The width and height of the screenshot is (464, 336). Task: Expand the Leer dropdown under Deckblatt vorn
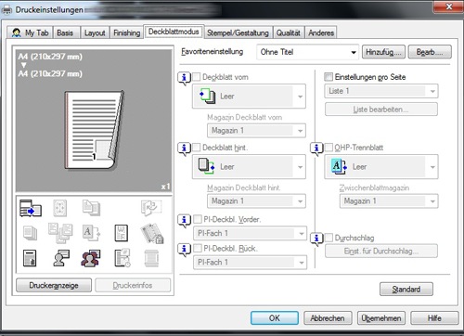point(249,97)
